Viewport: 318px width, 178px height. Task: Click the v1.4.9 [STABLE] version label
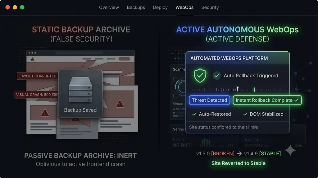coord(262,153)
